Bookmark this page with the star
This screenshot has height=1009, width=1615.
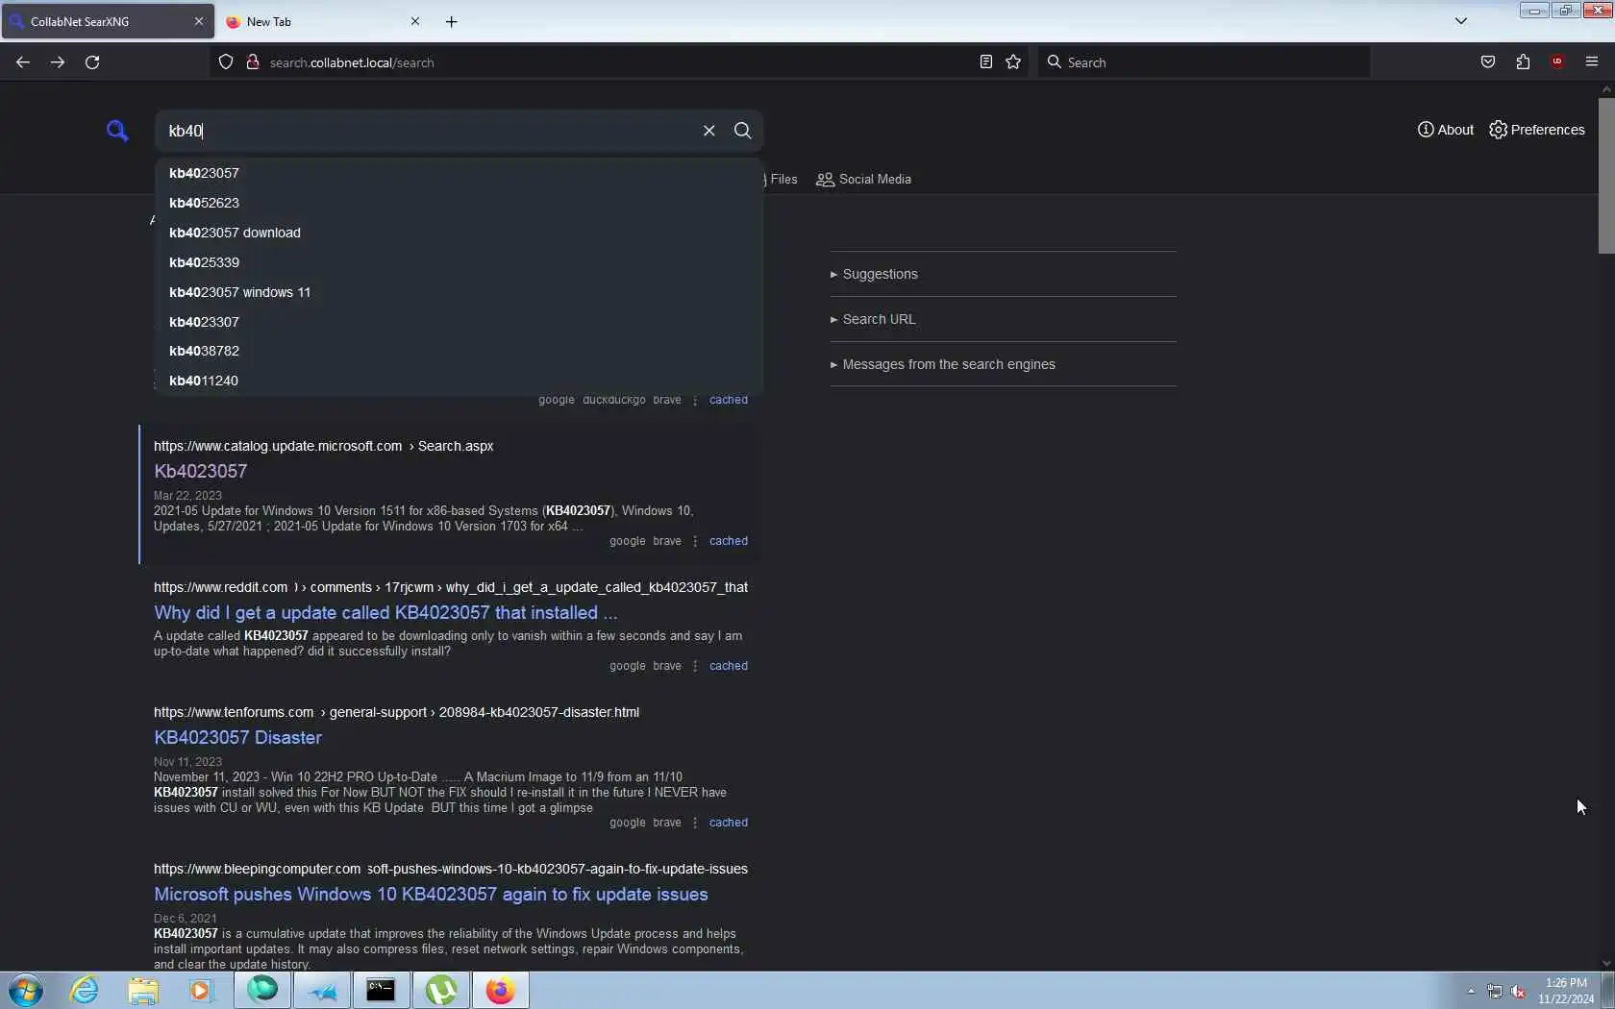(1013, 62)
